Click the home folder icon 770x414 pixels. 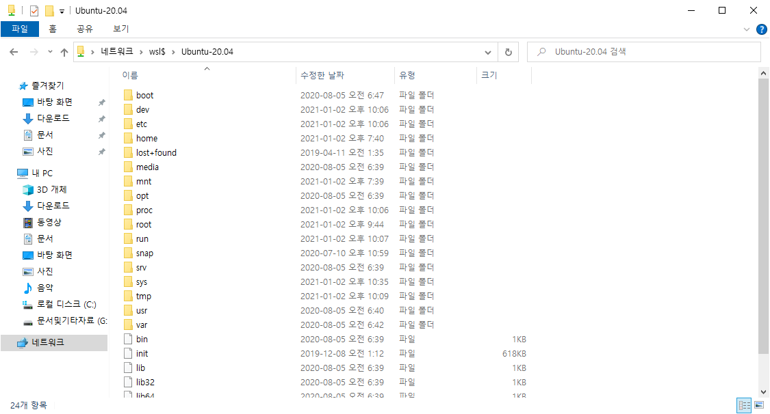pos(128,138)
